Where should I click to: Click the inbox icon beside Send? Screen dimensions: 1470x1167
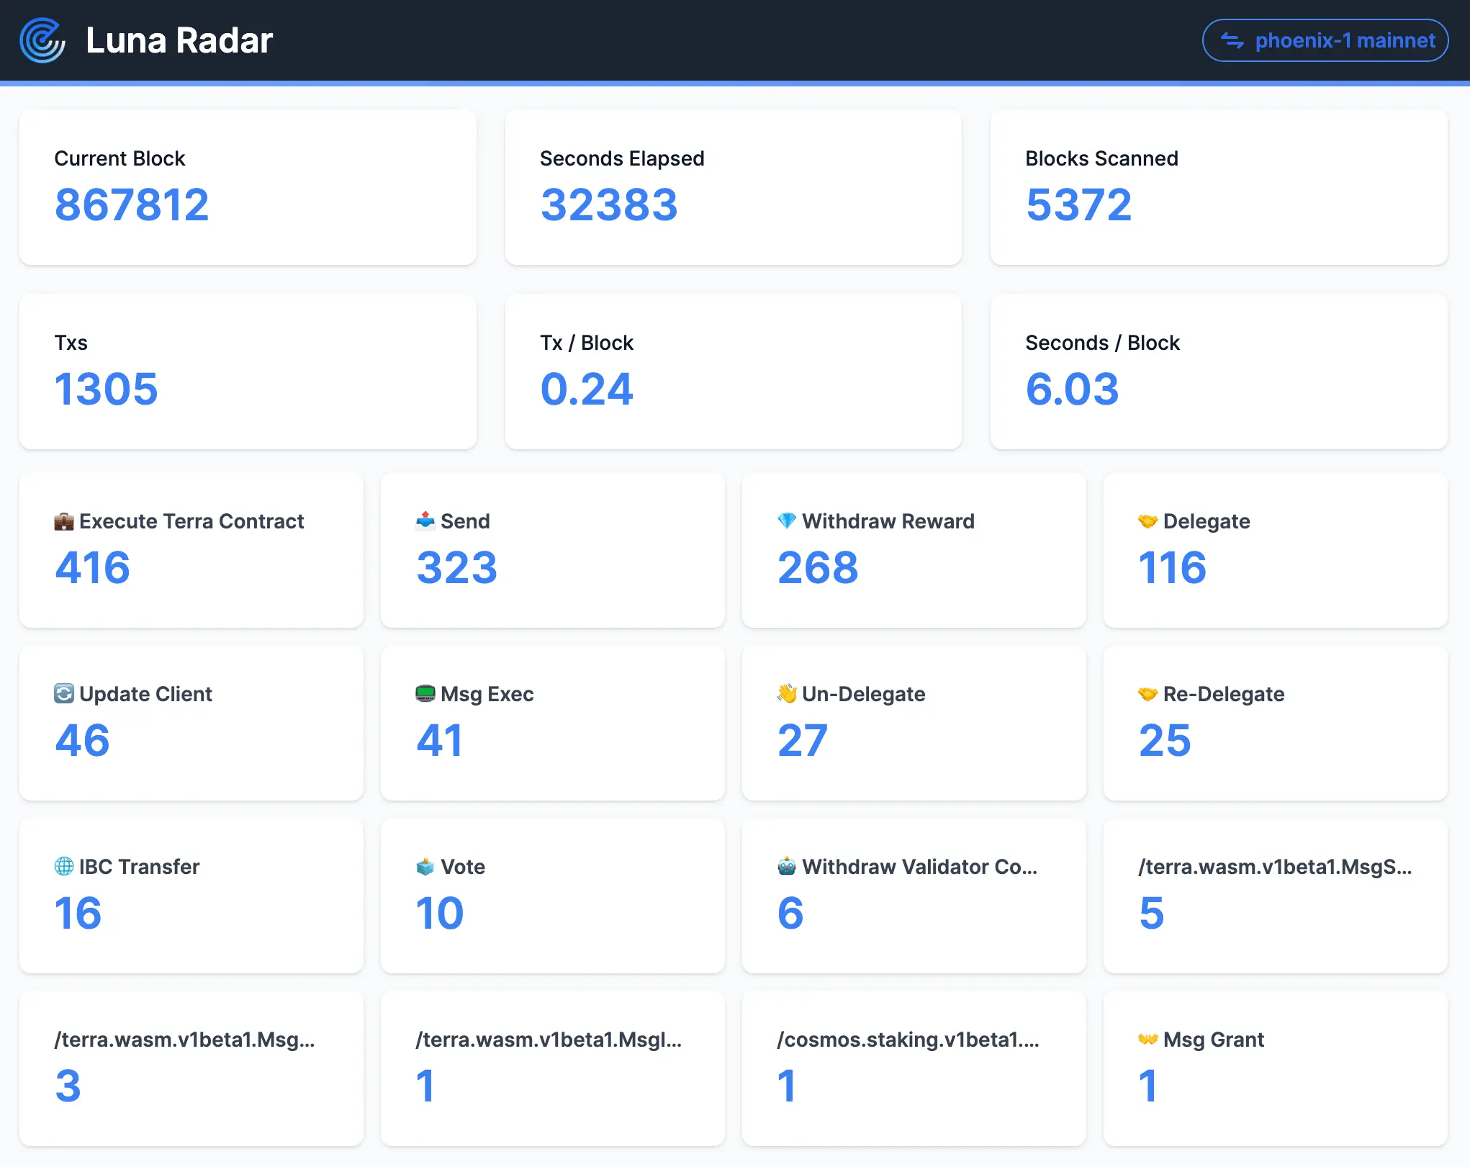click(425, 521)
